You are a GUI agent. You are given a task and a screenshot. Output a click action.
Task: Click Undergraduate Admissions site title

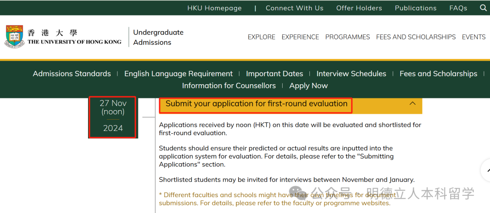click(158, 37)
